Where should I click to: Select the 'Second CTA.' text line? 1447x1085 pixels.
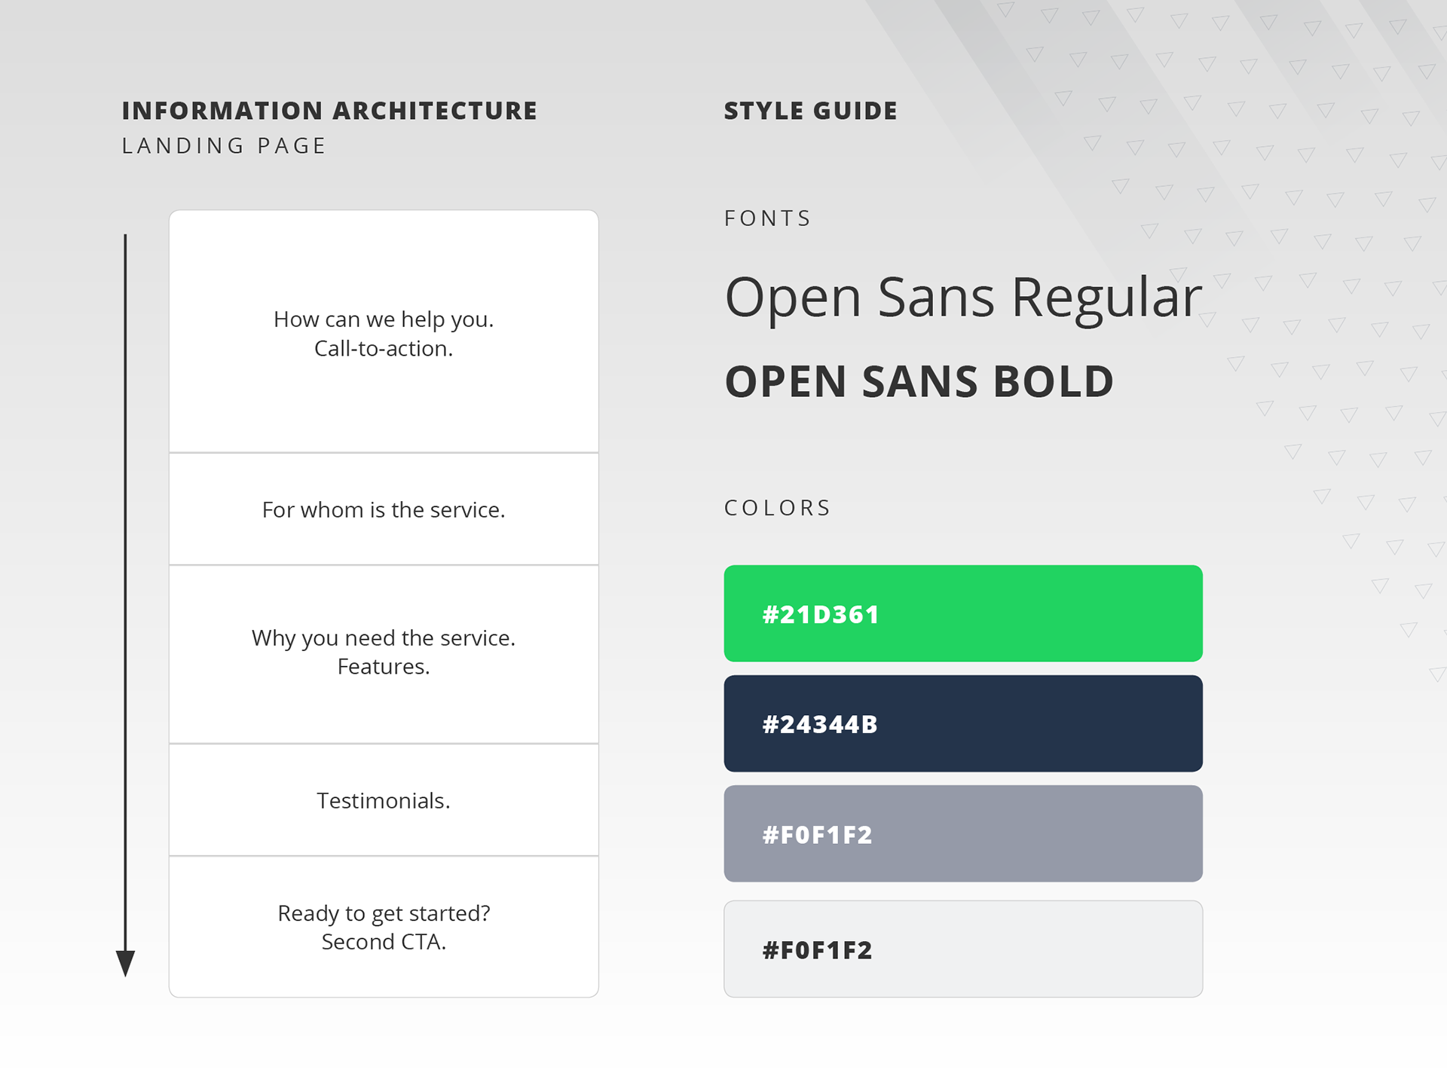point(384,942)
